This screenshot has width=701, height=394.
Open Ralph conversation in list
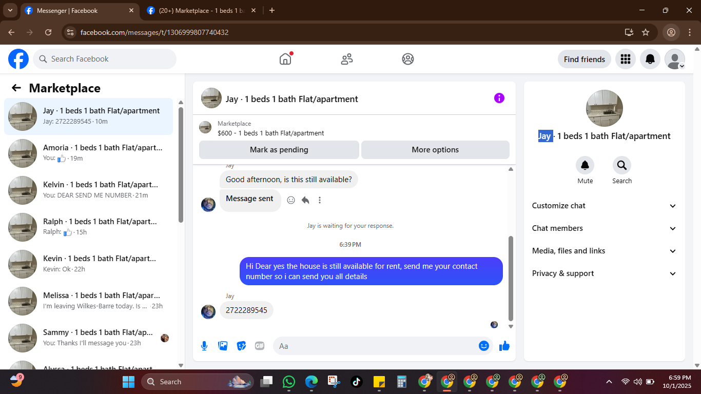pos(88,227)
